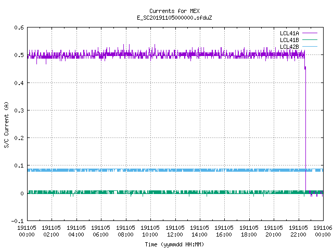333x249 pixels.
Task: Click the 191105 04:00 x-axis tick label
Action: pyautogui.click(x=76, y=231)
